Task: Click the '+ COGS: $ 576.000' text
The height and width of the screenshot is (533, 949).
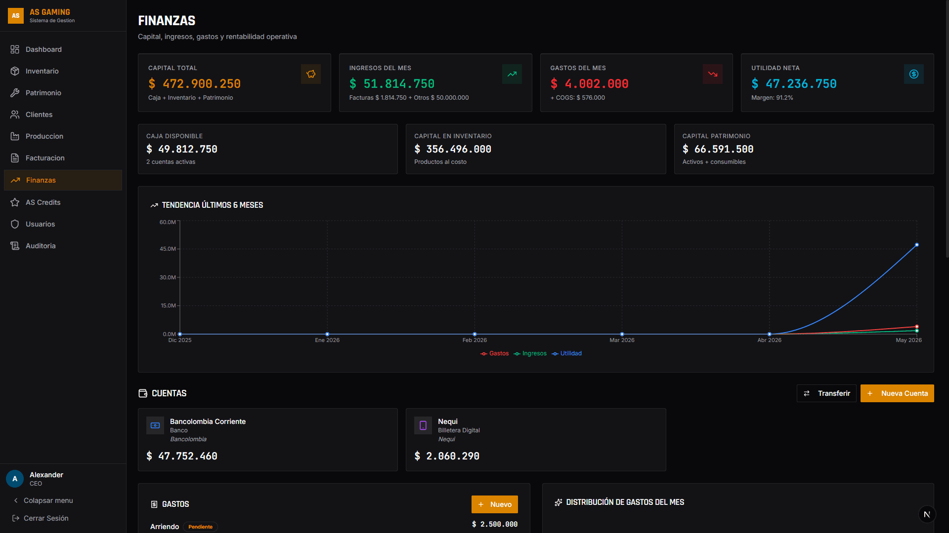Action: pos(578,98)
